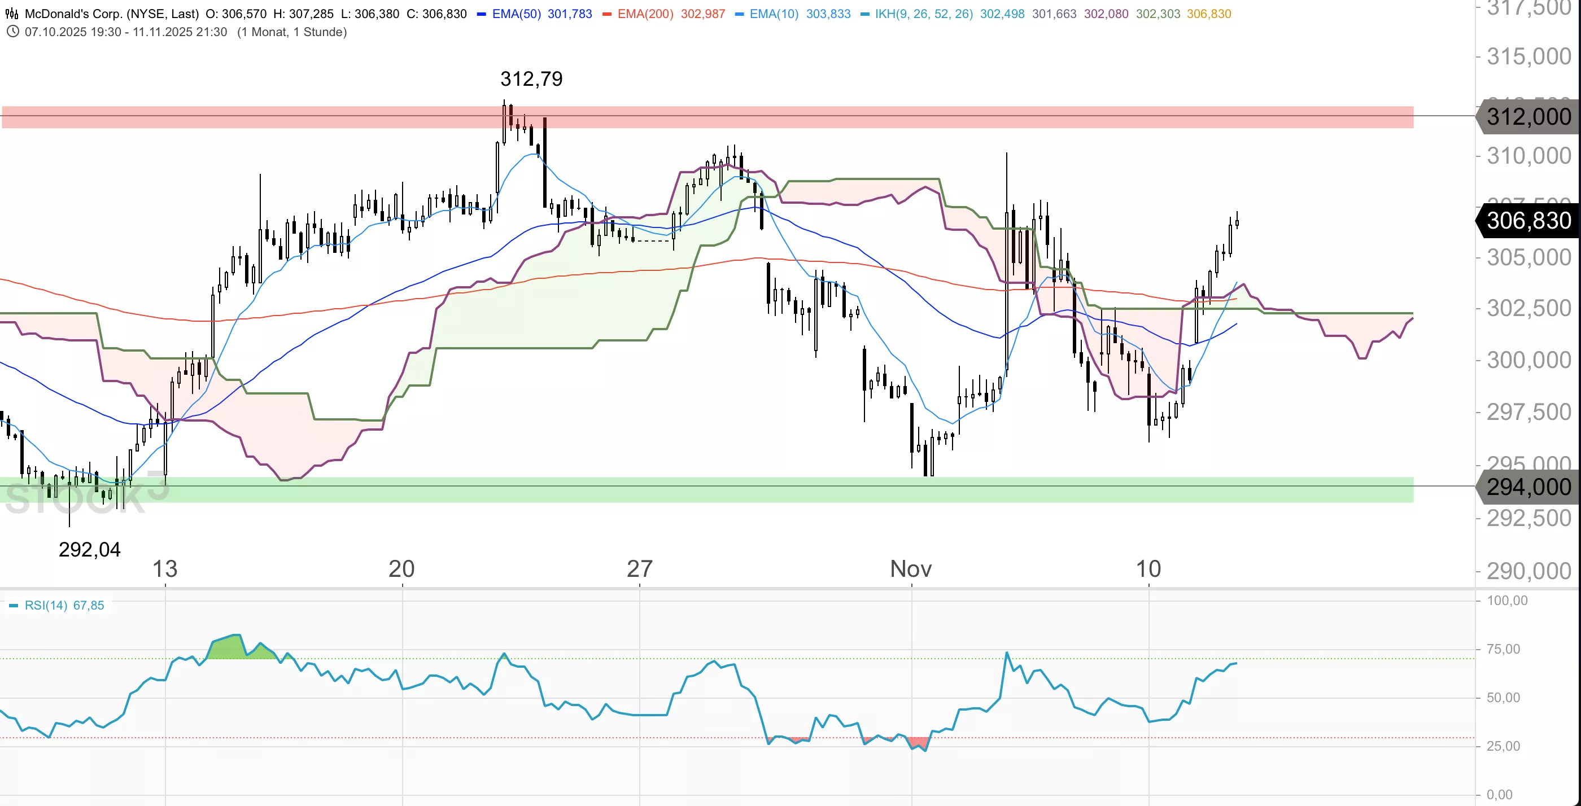Click the 292,04 low price annotation
1581x806 pixels.
90,549
